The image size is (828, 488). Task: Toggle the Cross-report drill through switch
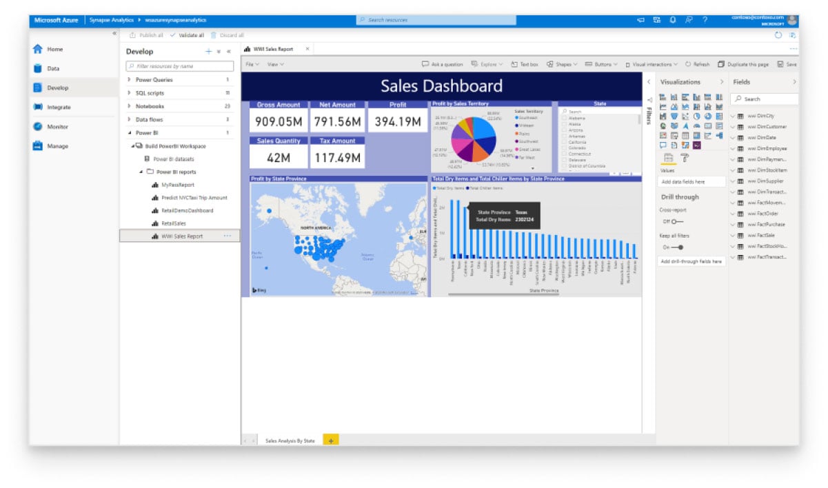coord(676,221)
